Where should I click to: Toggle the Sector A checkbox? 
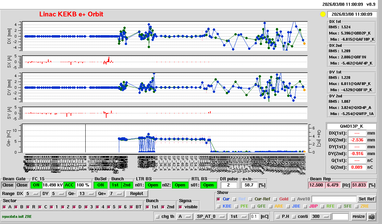[5, 207]
